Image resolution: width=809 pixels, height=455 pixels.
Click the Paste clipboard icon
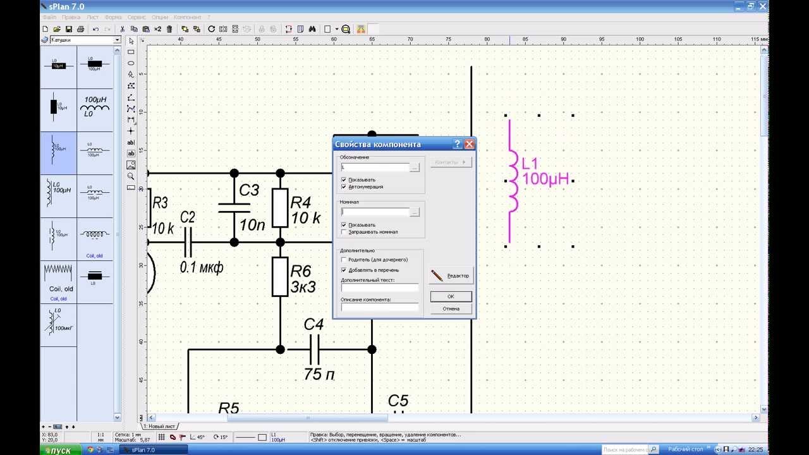(146, 29)
